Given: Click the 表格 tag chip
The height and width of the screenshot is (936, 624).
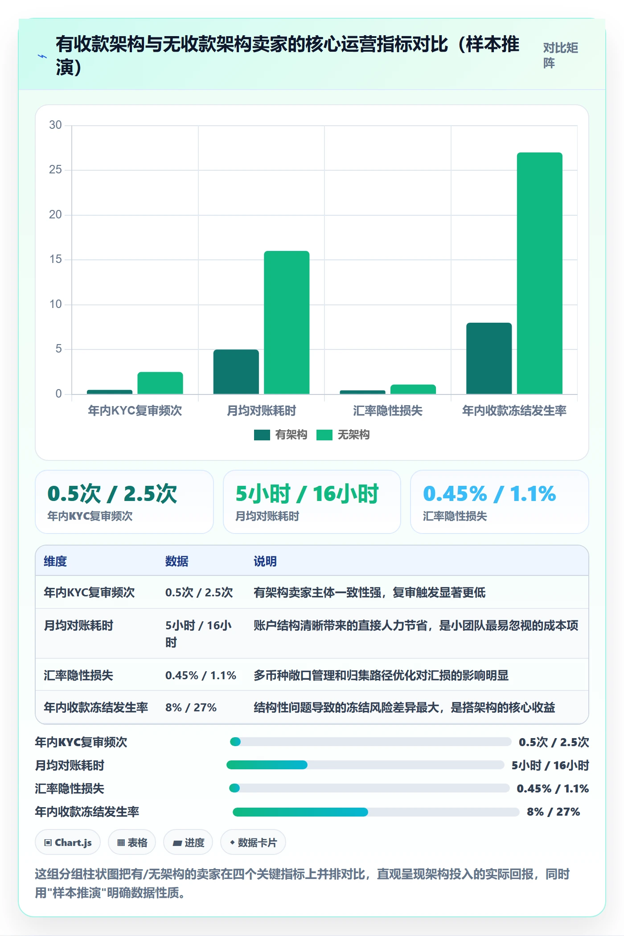Looking at the screenshot, I should pos(132,842).
